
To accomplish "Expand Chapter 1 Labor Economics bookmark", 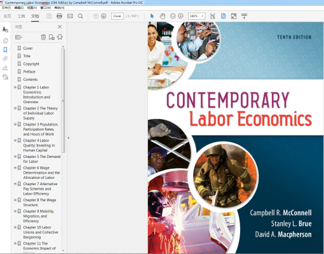I will click(x=15, y=87).
